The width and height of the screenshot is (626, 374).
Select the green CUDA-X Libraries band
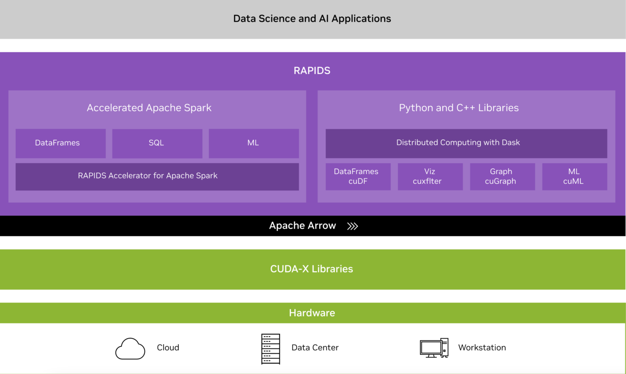tap(312, 269)
